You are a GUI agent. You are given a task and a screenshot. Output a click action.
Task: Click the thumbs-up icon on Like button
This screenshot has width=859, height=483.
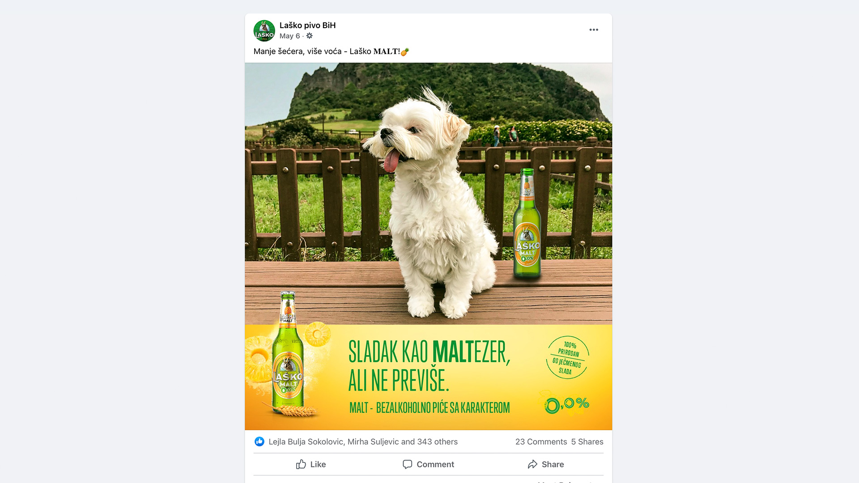301,464
